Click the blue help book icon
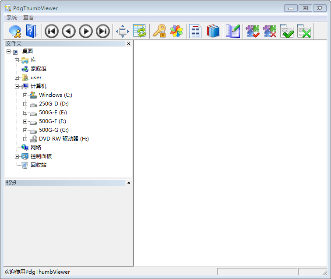Screen dimensions: 331x279 (x=32, y=31)
